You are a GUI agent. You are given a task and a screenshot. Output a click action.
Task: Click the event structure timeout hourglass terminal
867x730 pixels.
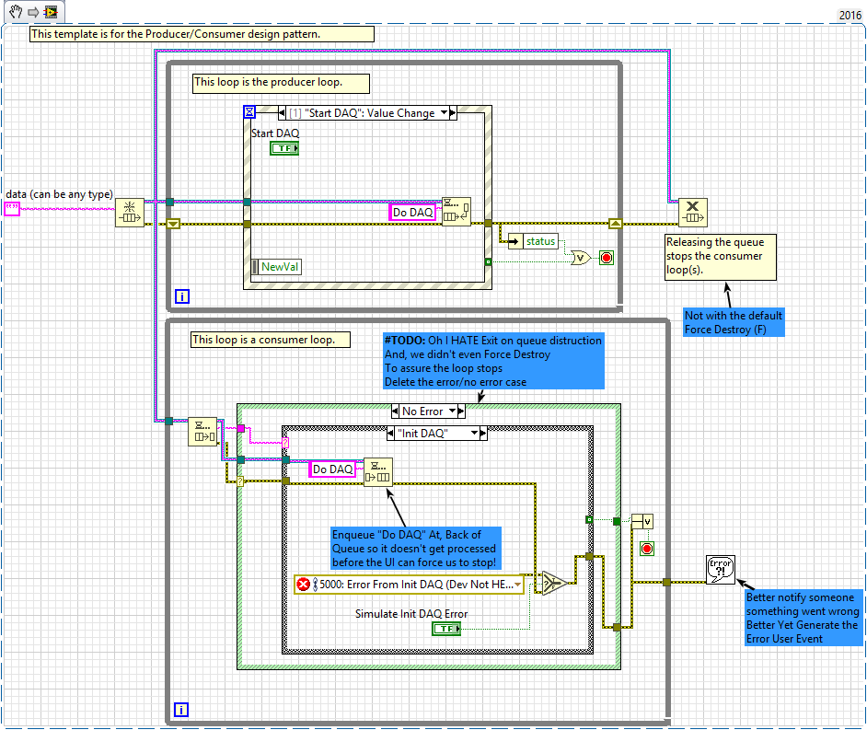(x=249, y=112)
